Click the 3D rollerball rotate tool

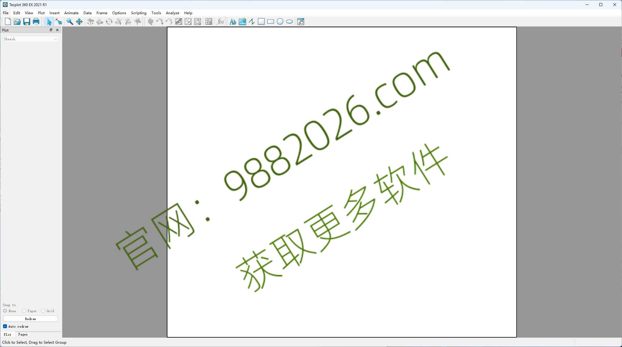[x=100, y=22]
